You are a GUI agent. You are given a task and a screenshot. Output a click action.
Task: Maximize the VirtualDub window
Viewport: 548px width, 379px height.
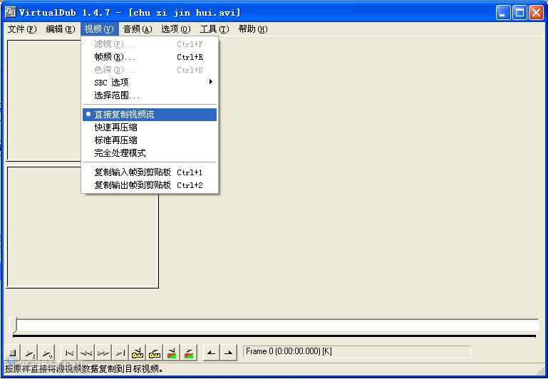click(x=519, y=13)
